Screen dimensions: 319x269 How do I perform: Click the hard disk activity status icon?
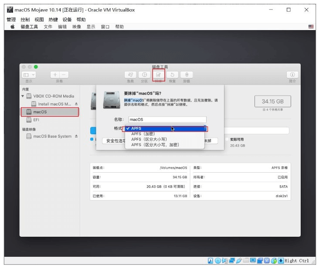point(210,261)
